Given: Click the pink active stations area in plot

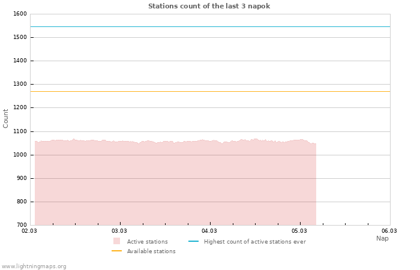Looking at the screenshot, I should pos(174,186).
